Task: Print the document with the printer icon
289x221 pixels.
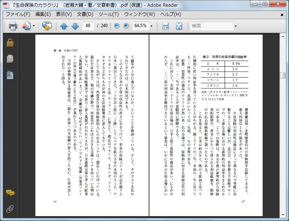Action: tap(13, 26)
